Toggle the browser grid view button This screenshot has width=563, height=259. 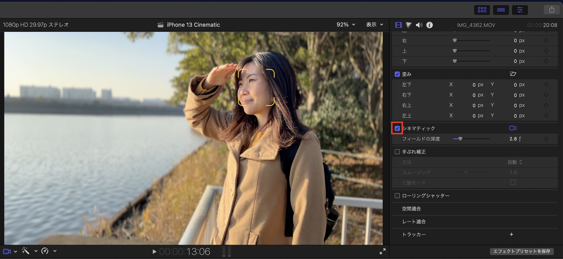point(482,10)
